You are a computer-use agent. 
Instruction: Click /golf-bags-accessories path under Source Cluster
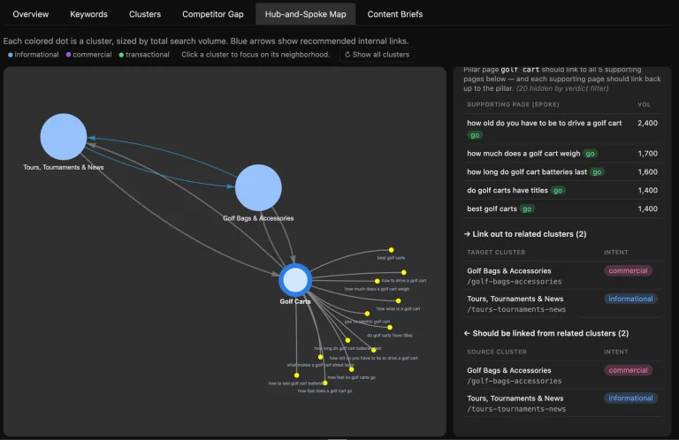tap(514, 381)
